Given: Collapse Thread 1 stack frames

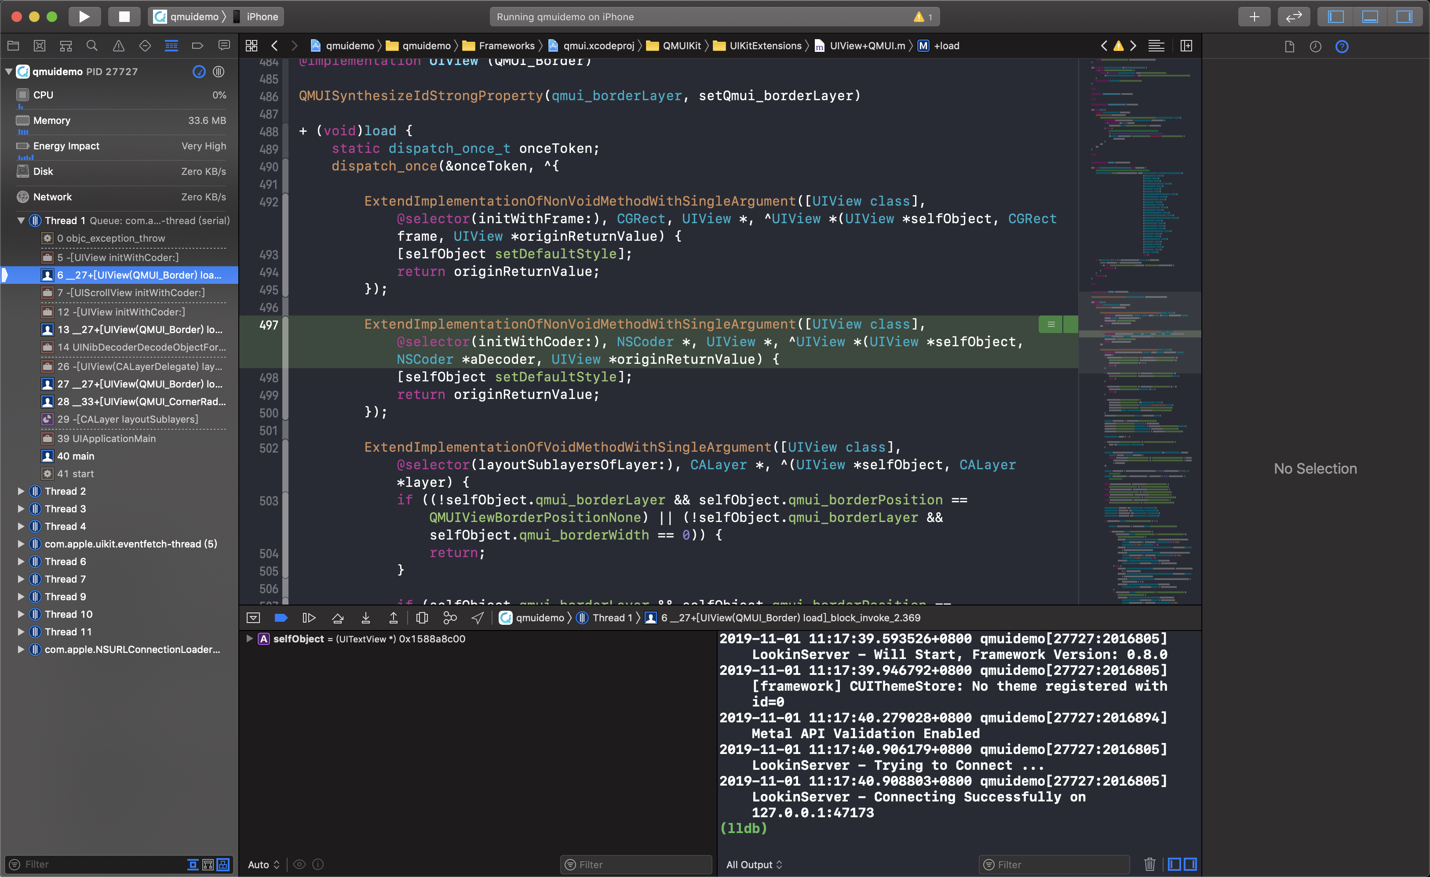Looking at the screenshot, I should (x=21, y=221).
